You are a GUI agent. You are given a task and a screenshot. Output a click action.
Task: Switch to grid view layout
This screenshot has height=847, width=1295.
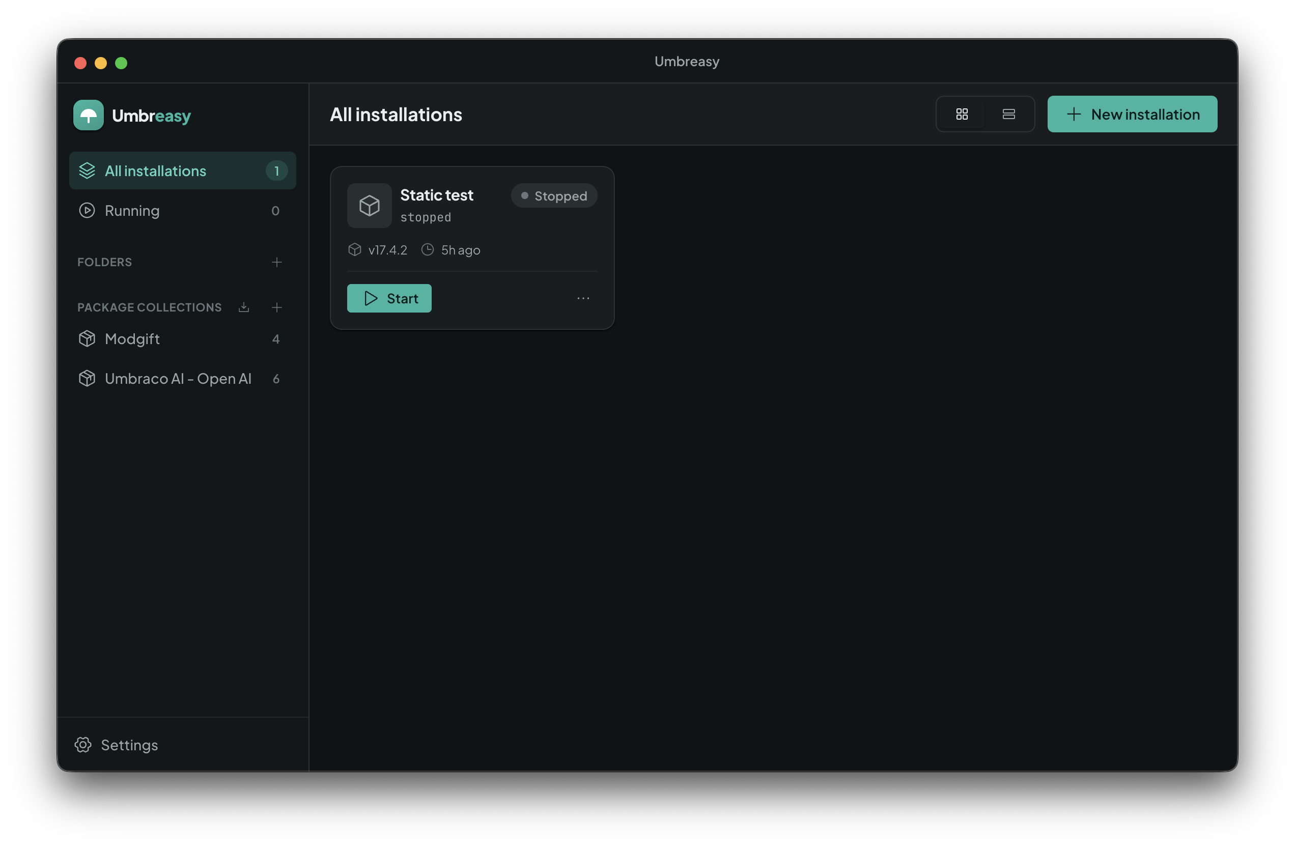point(962,114)
